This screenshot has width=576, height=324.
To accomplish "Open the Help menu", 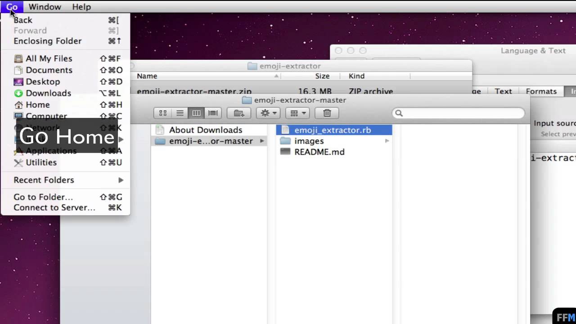I will coord(81,7).
